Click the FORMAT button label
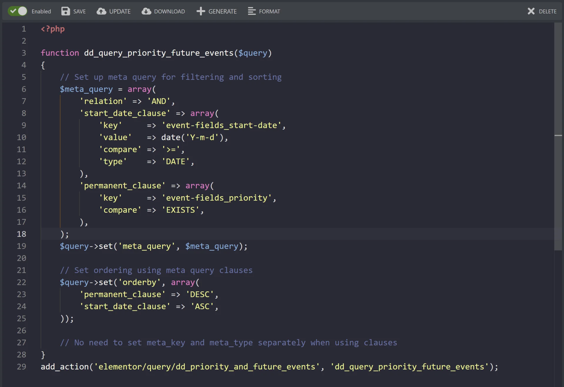 click(x=269, y=11)
